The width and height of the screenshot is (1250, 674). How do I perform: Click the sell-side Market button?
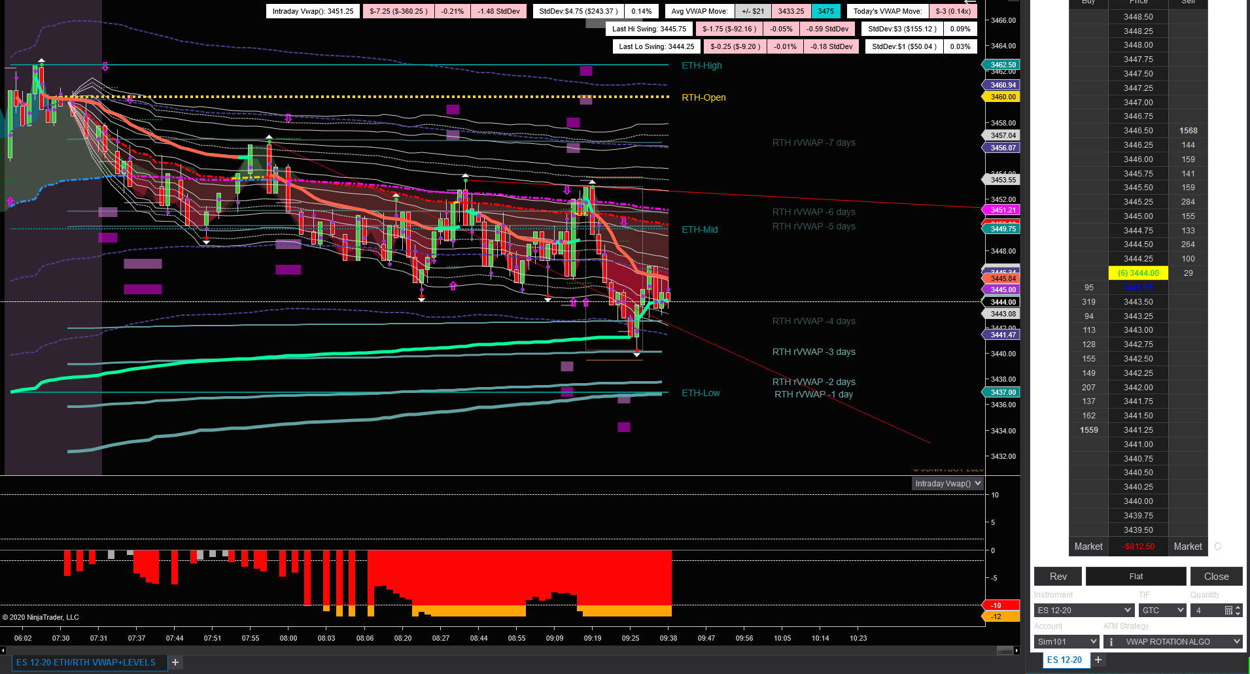[x=1188, y=547]
